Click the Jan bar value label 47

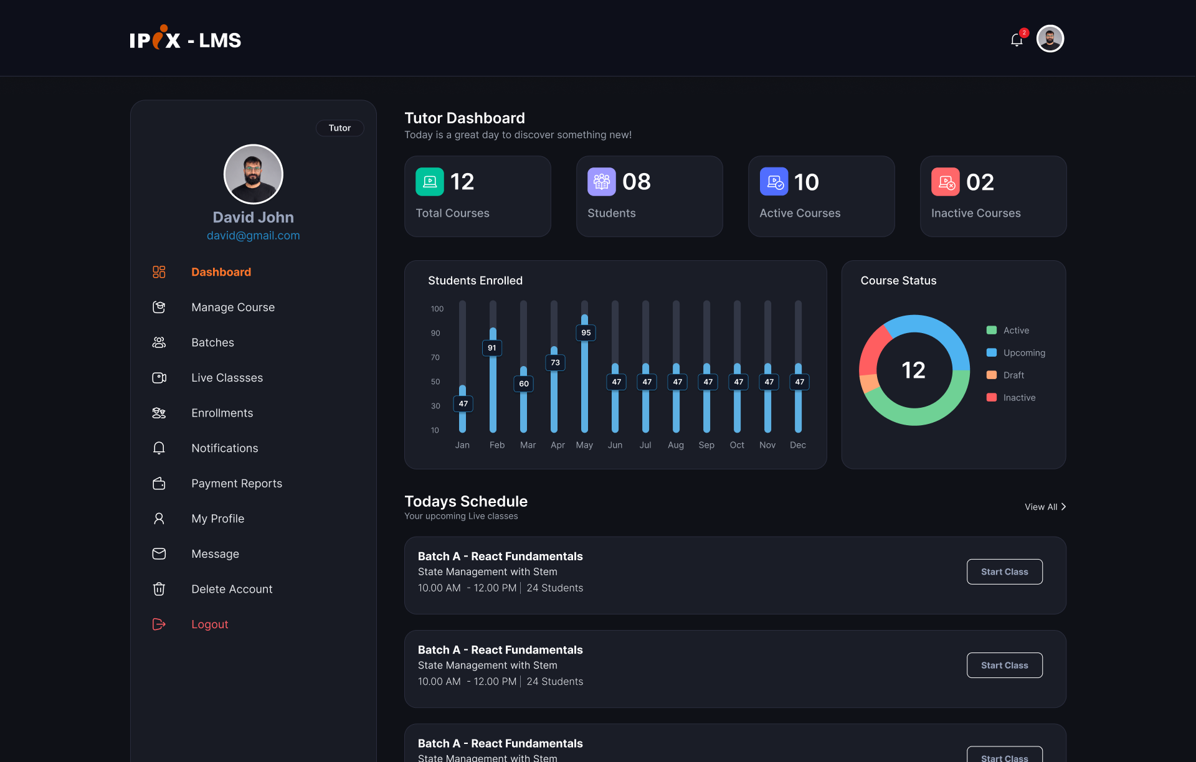tap(463, 403)
